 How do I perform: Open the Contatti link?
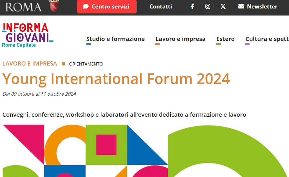[161, 7]
